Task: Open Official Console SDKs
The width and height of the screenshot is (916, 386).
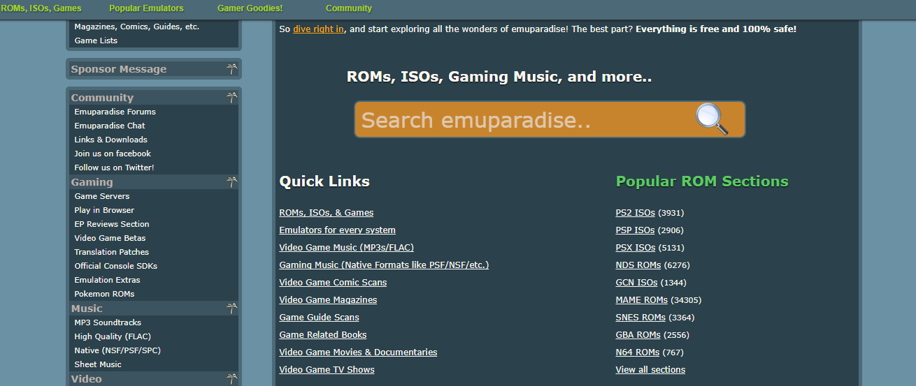Action: click(116, 266)
